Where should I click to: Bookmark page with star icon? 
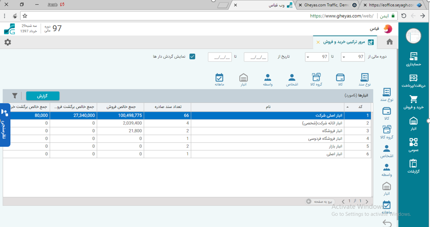[25, 16]
